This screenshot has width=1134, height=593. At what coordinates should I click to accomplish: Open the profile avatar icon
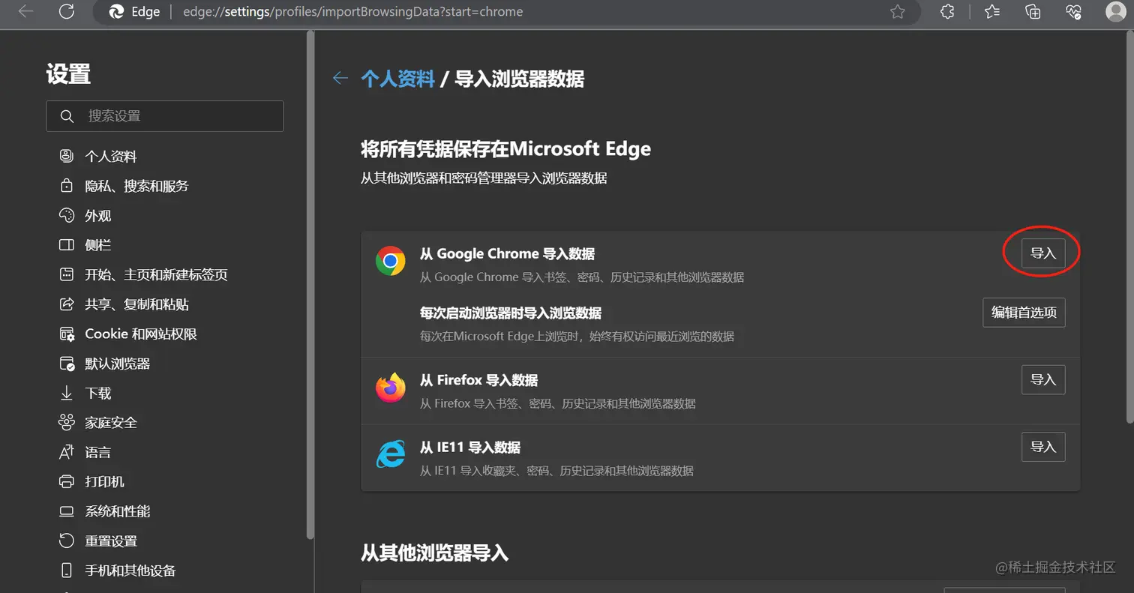[1116, 11]
